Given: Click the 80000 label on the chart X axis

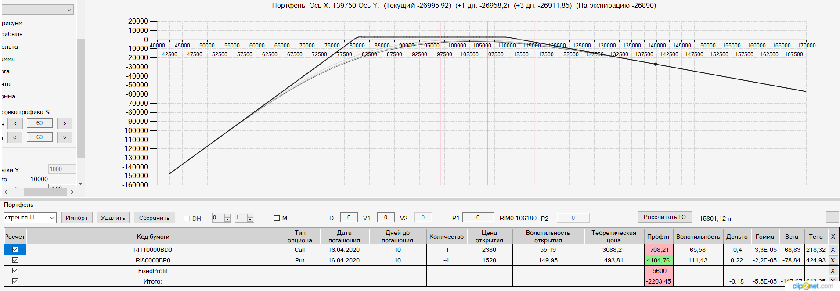Looking at the screenshot, I should tap(357, 46).
